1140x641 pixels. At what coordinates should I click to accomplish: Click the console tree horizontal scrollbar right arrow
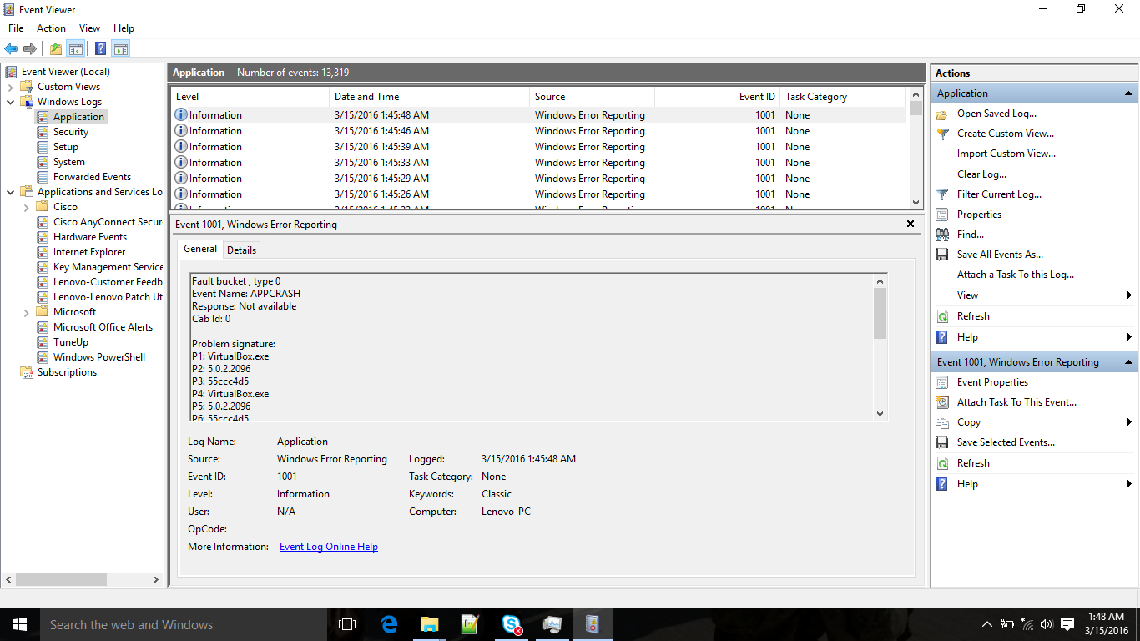point(156,579)
